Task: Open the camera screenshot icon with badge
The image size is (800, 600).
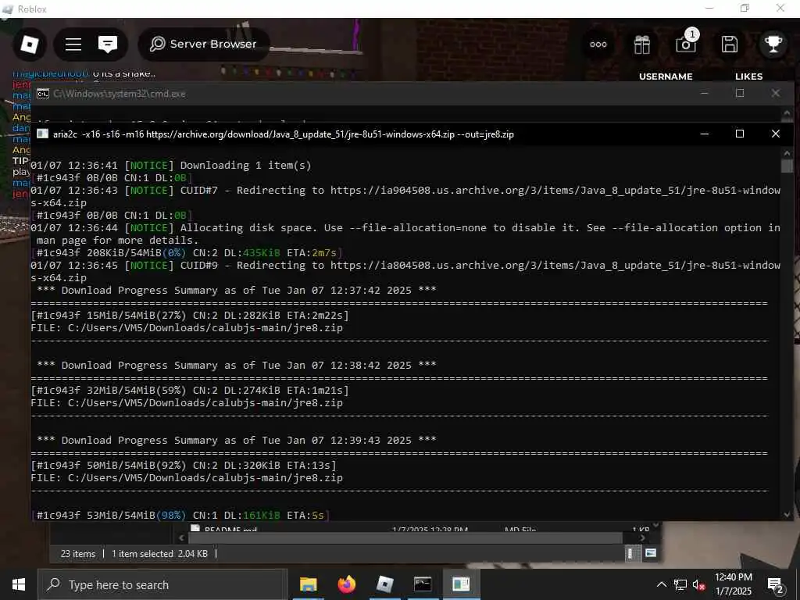Action: [x=686, y=44]
